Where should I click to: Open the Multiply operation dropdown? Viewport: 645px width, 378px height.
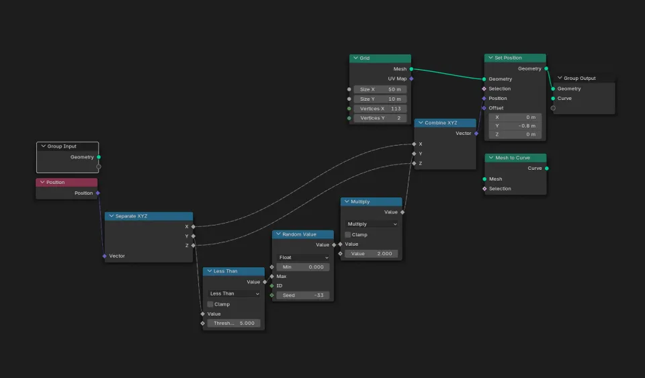372,224
